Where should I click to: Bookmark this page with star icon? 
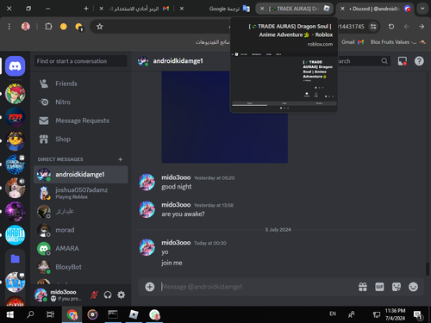tap(99, 27)
